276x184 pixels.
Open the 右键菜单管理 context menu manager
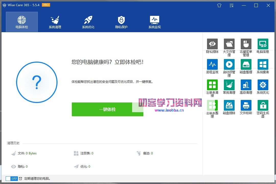point(246,44)
